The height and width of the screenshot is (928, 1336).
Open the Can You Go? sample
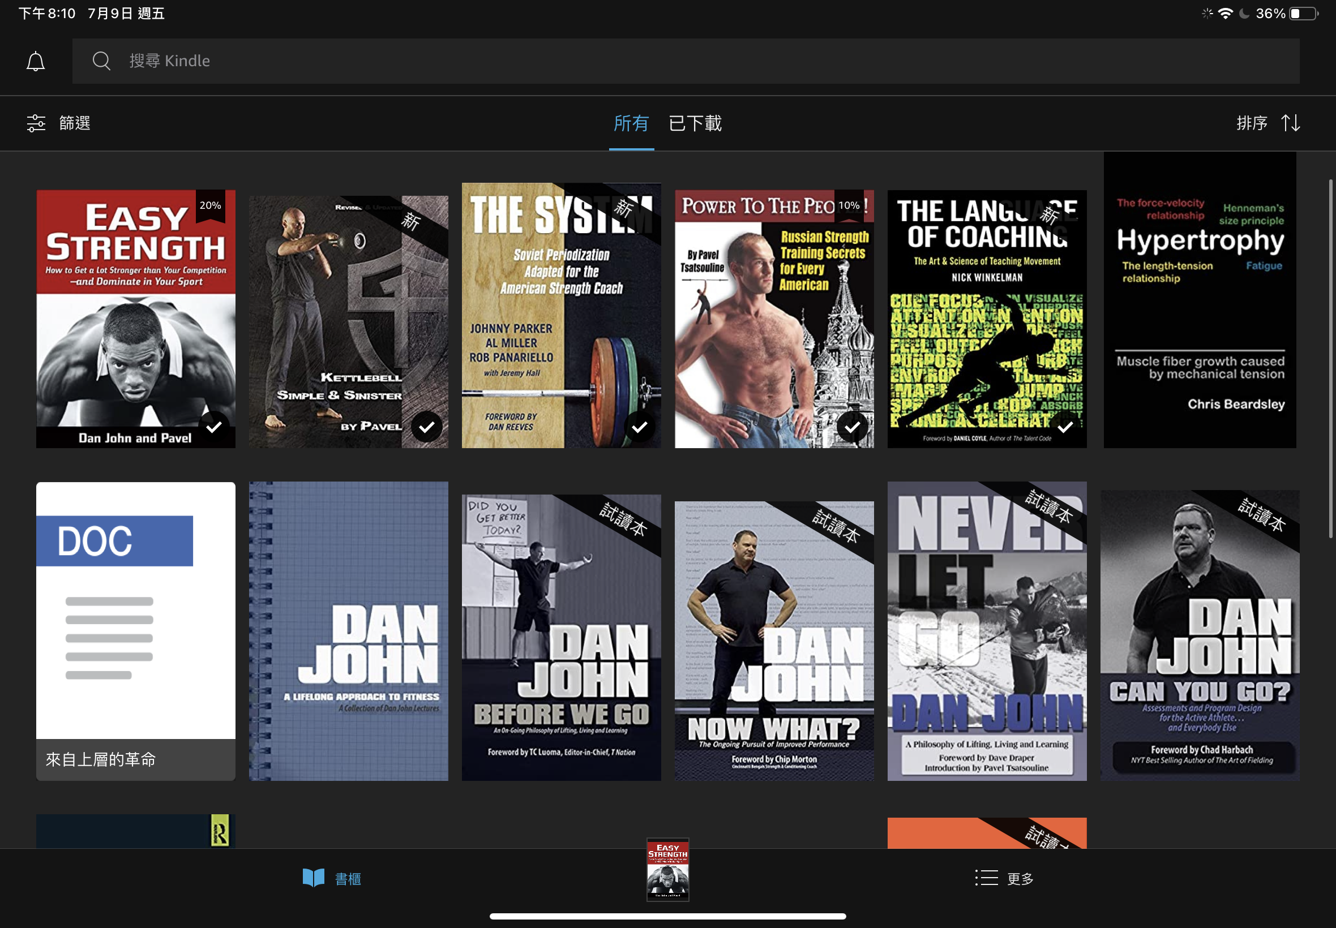click(1200, 635)
